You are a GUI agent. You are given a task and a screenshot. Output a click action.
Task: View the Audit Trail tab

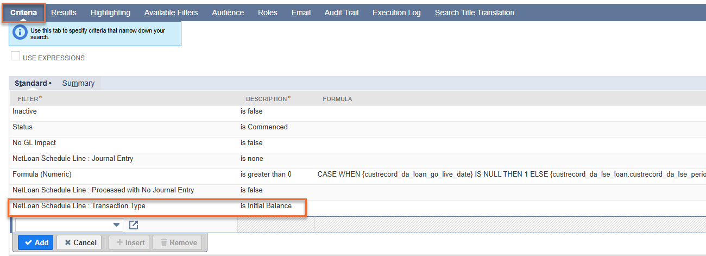tap(342, 13)
